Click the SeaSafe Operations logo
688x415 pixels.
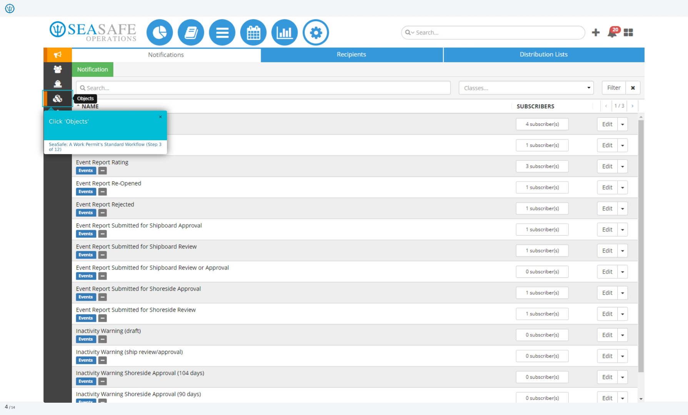tap(93, 32)
